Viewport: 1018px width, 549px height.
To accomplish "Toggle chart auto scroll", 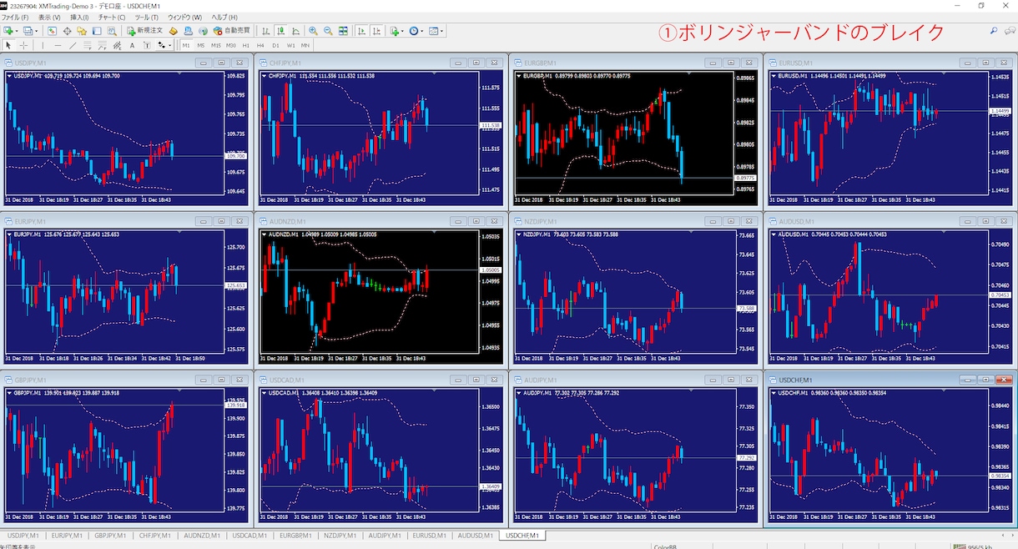I will (x=361, y=31).
